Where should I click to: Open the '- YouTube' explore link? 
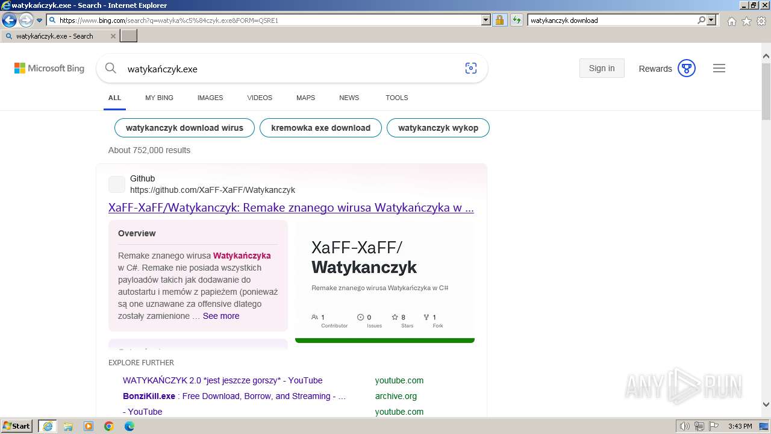[x=143, y=412]
